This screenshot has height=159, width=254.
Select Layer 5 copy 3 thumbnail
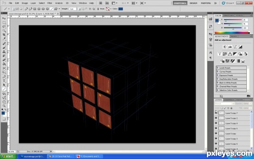click(221, 139)
